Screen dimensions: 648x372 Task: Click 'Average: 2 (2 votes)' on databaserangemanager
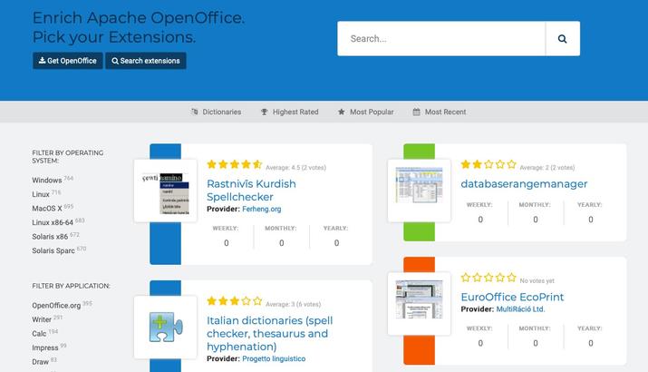[x=546, y=168]
